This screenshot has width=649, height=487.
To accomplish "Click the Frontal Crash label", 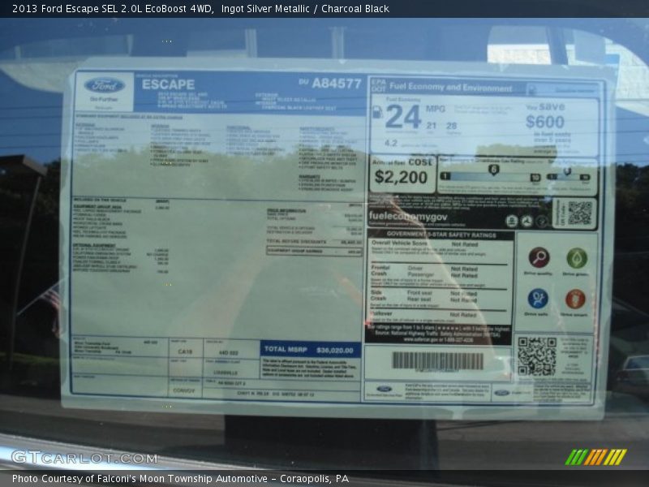I will (x=380, y=271).
